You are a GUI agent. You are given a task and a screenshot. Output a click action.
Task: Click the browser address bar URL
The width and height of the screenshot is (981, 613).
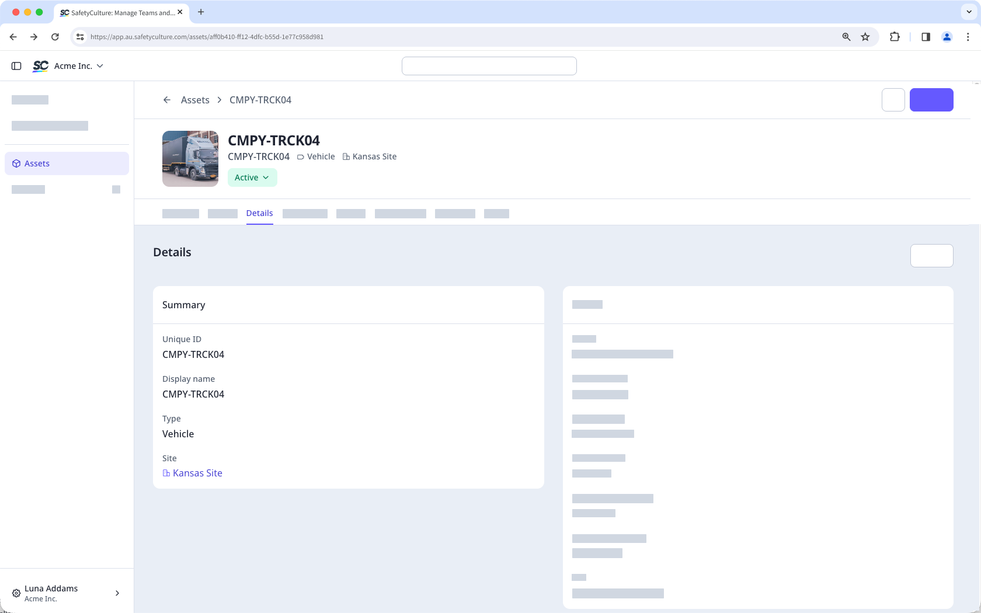pos(207,37)
